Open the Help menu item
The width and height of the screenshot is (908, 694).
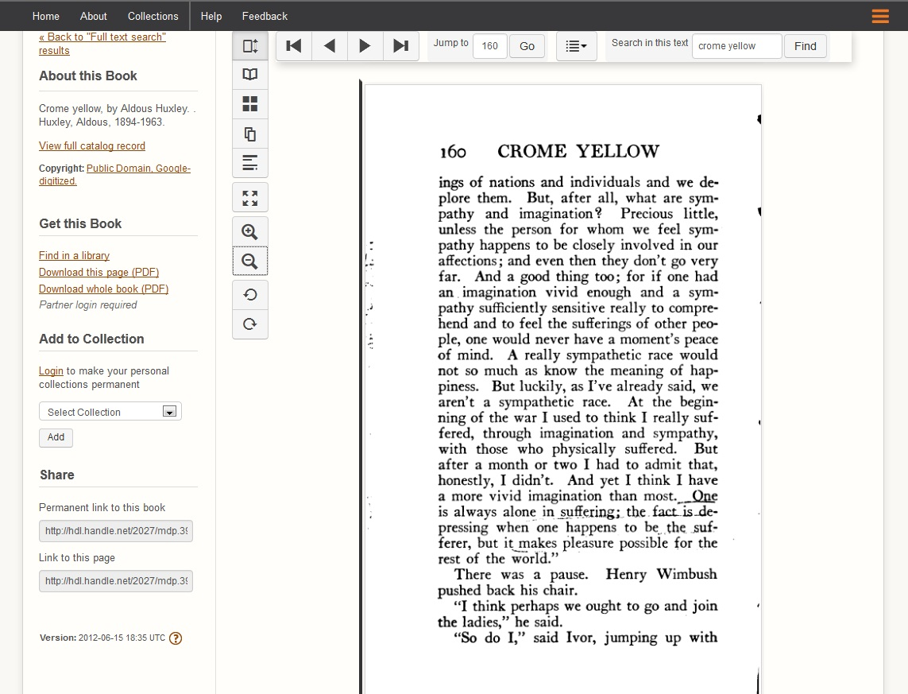pyautogui.click(x=211, y=16)
